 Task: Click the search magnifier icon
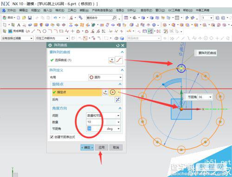click(114, 18)
